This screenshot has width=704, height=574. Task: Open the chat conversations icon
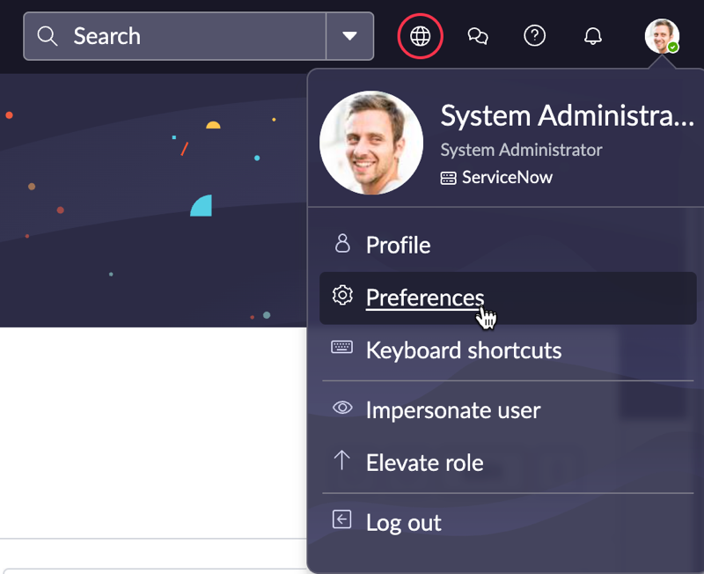pos(478,36)
